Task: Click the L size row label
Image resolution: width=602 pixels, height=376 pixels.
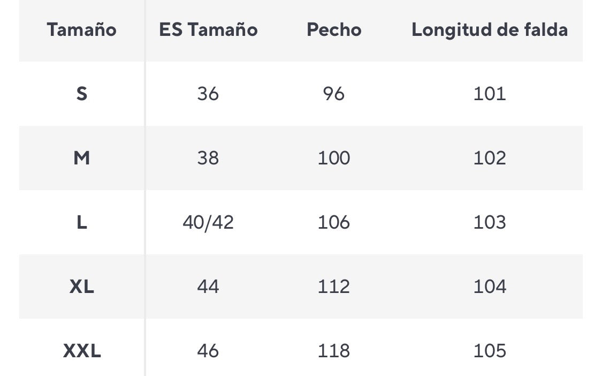Action: pyautogui.click(x=81, y=222)
